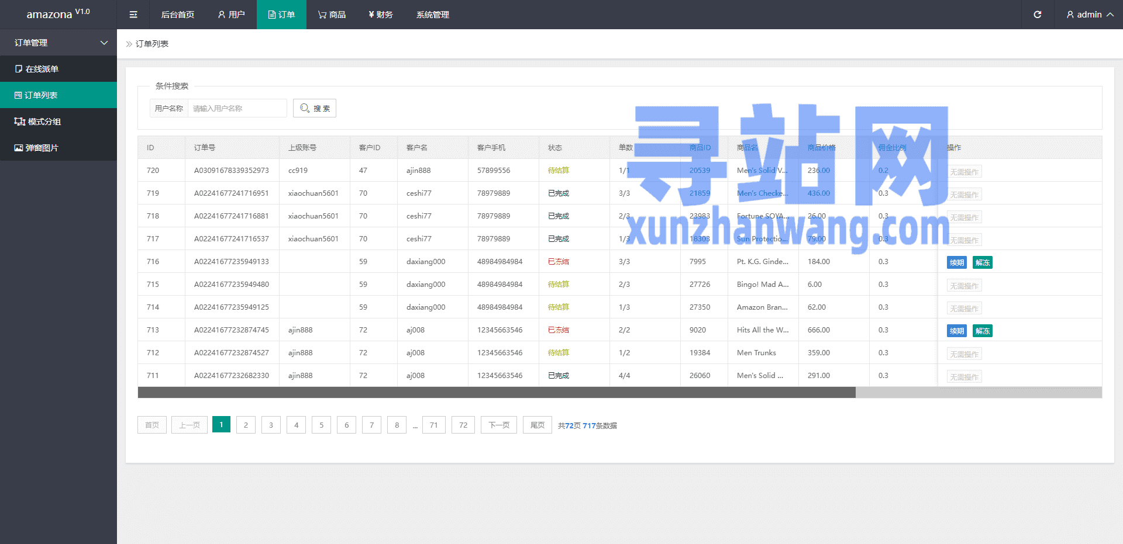Expand the admin account dropdown

pyautogui.click(x=1089, y=15)
